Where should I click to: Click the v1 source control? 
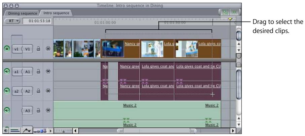[x=16, y=49]
